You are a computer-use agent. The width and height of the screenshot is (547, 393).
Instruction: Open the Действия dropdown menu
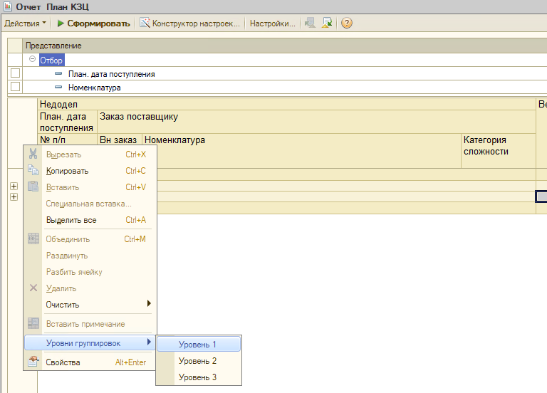pos(25,23)
